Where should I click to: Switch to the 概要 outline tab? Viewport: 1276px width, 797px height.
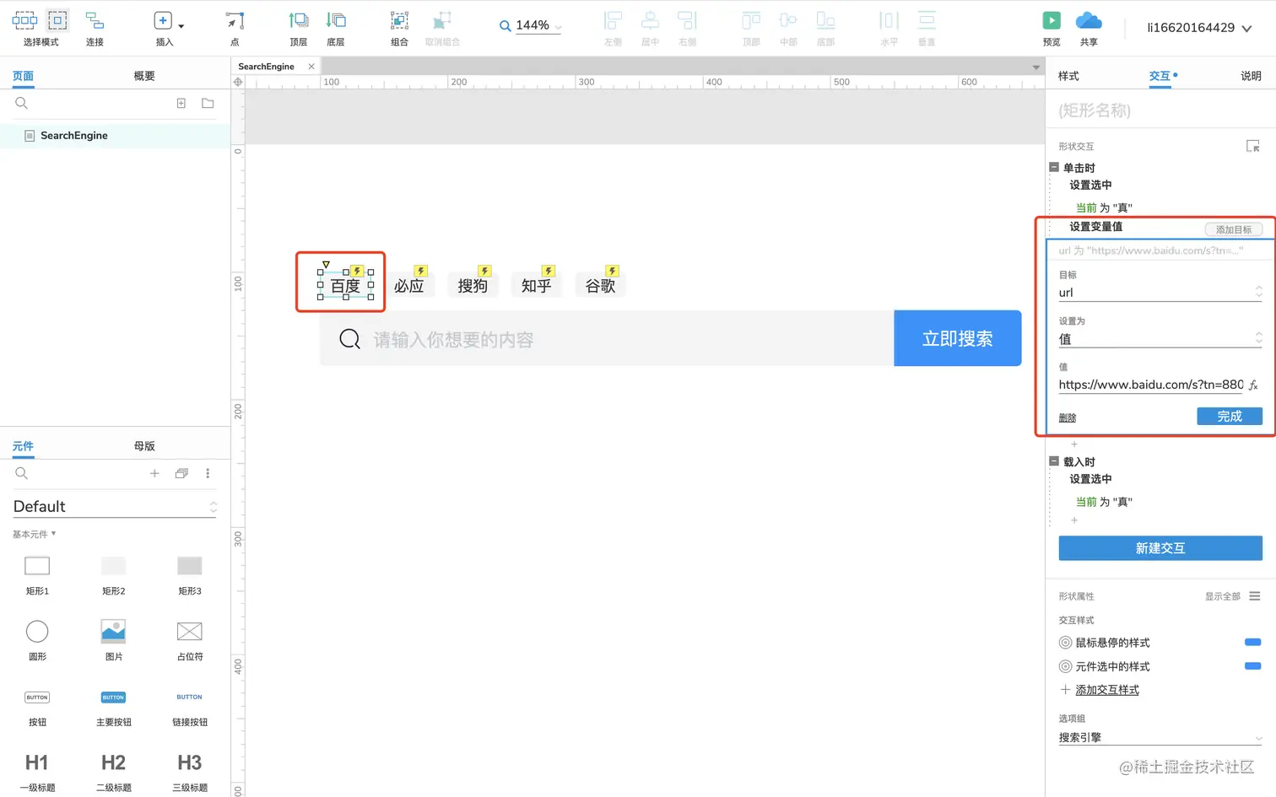coord(144,76)
